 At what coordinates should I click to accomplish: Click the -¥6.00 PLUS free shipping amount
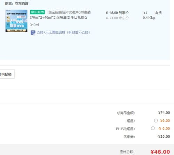coord(164,128)
